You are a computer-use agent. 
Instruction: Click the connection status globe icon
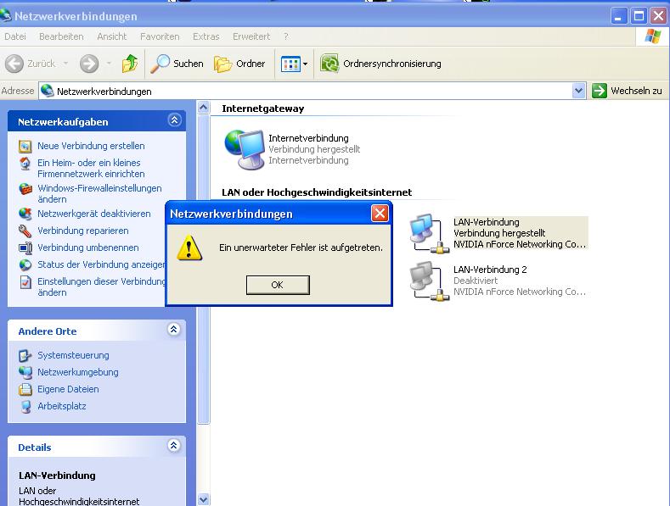(25, 265)
